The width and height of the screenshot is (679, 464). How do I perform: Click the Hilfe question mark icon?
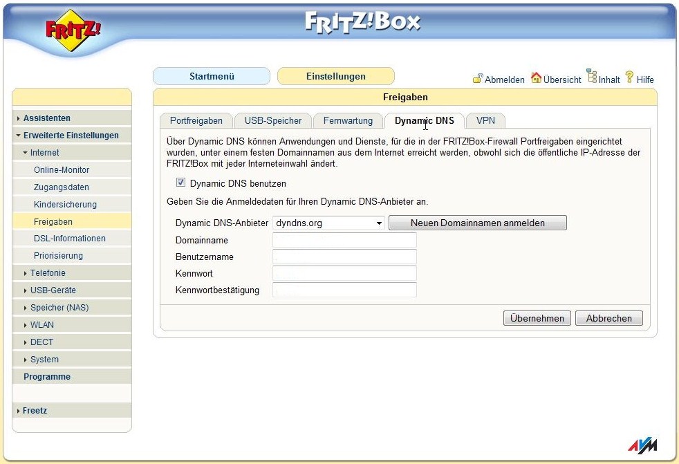pos(630,77)
